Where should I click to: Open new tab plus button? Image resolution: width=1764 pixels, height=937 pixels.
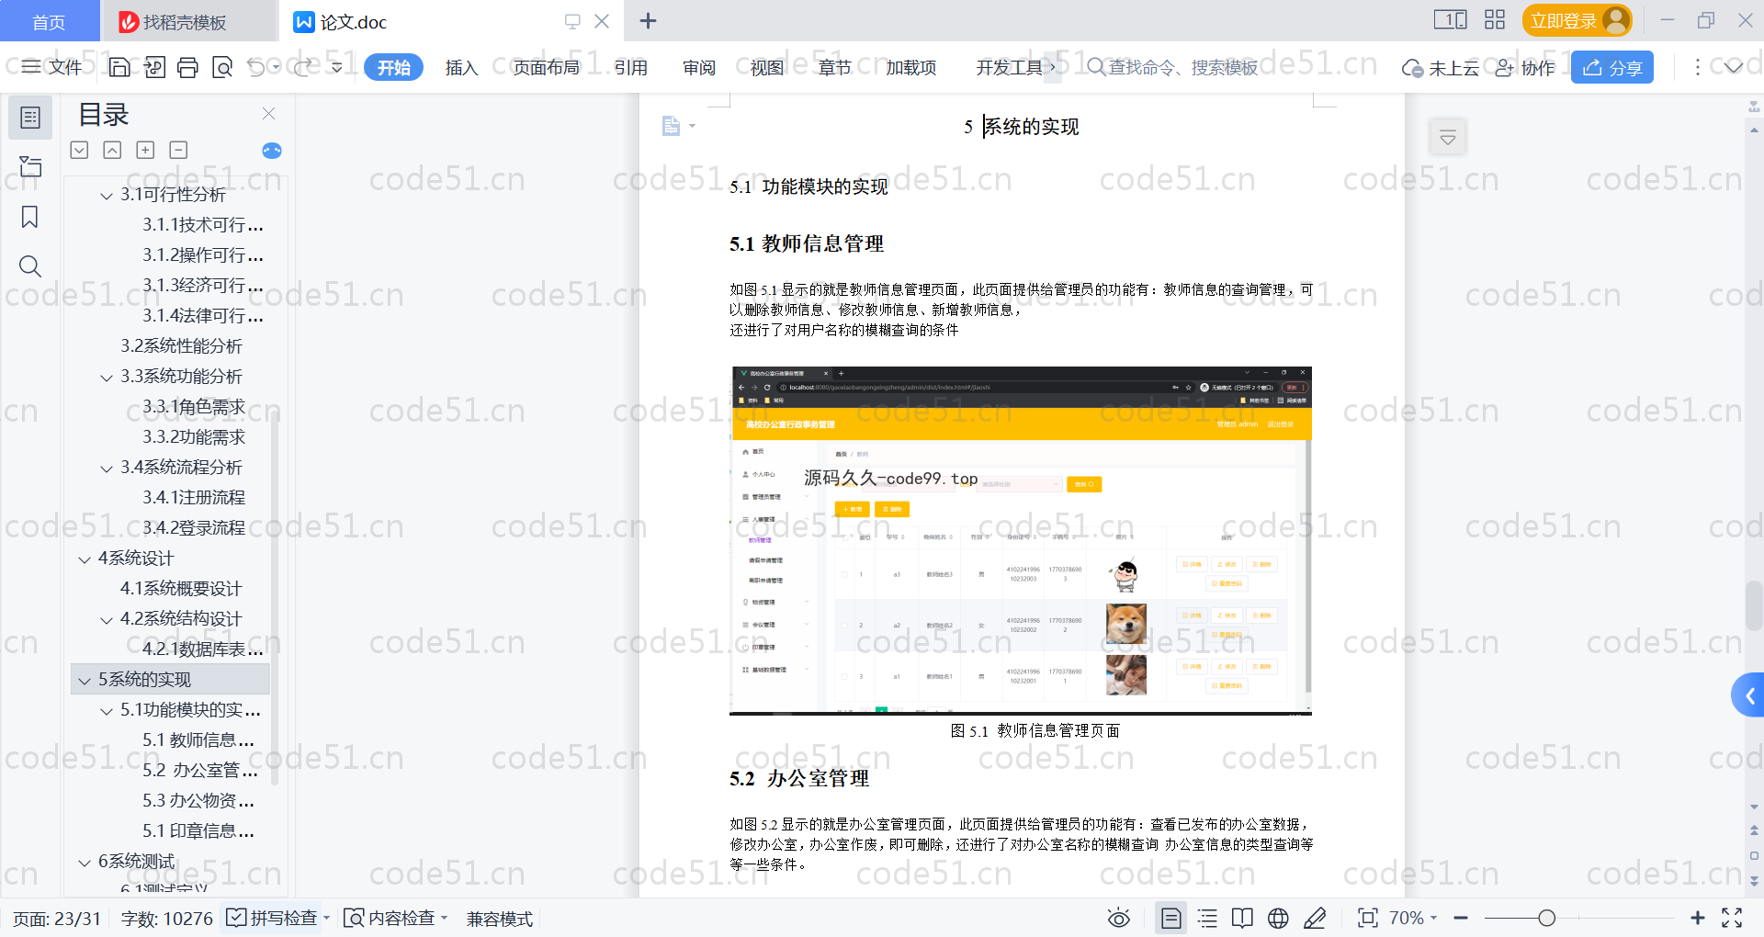[x=648, y=20]
